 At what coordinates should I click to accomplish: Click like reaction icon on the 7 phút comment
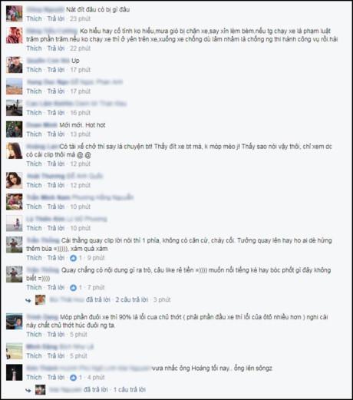tap(73, 288)
